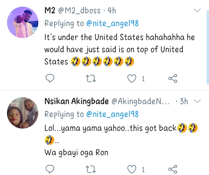Like M2's tweet with heart icon

click(132, 78)
